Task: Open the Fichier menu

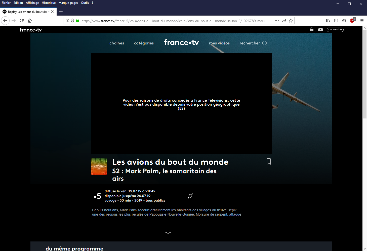Action: click(x=6, y=3)
